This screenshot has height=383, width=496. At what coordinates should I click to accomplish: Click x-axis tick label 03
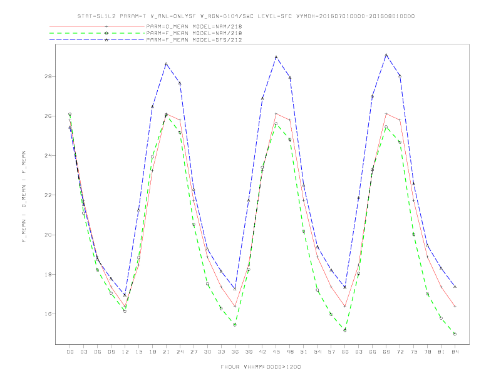tap(83, 352)
